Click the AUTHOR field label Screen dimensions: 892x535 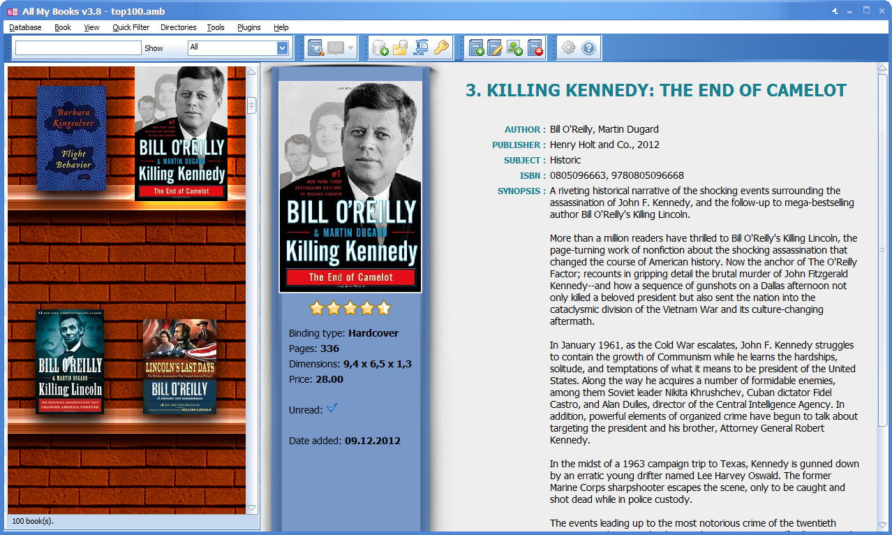pyautogui.click(x=525, y=130)
